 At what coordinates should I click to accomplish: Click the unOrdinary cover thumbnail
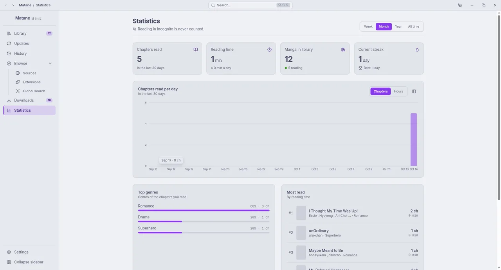(301, 233)
